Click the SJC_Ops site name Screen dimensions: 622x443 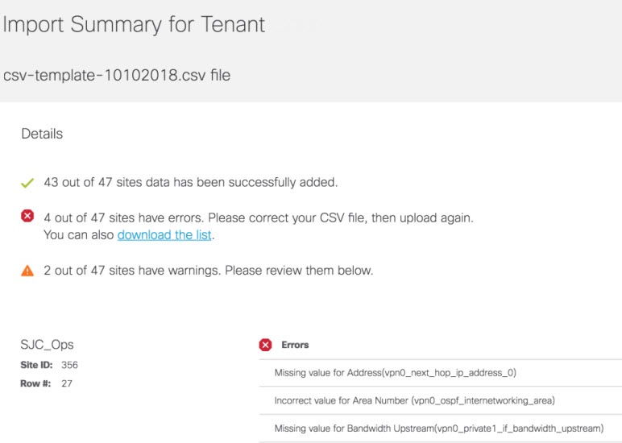48,345
